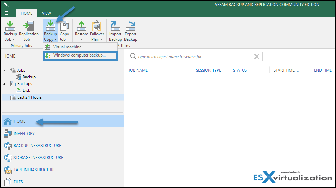This screenshot has width=336, height=188.
Task: Open the Backup Job dropdown arrow
Action: pos(14,40)
